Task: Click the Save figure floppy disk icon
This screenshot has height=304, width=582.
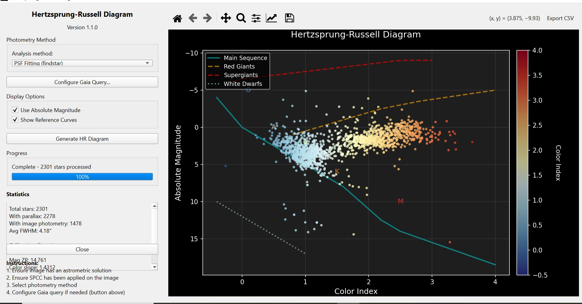Action: pyautogui.click(x=289, y=18)
